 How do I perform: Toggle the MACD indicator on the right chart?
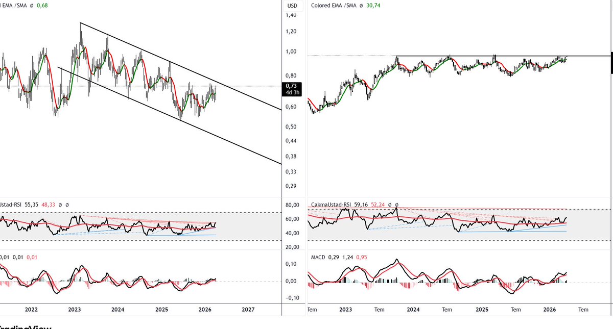318,258
